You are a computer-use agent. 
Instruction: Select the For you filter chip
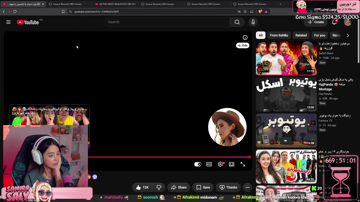pyautogui.click(x=319, y=35)
